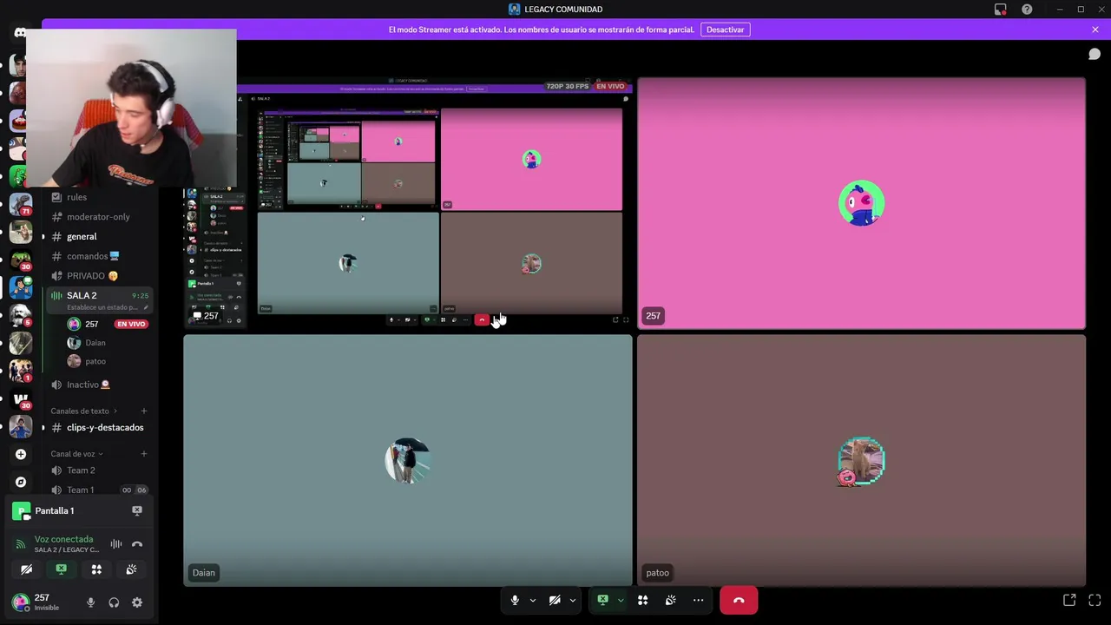Focus the 257 pink video tile

point(861,203)
